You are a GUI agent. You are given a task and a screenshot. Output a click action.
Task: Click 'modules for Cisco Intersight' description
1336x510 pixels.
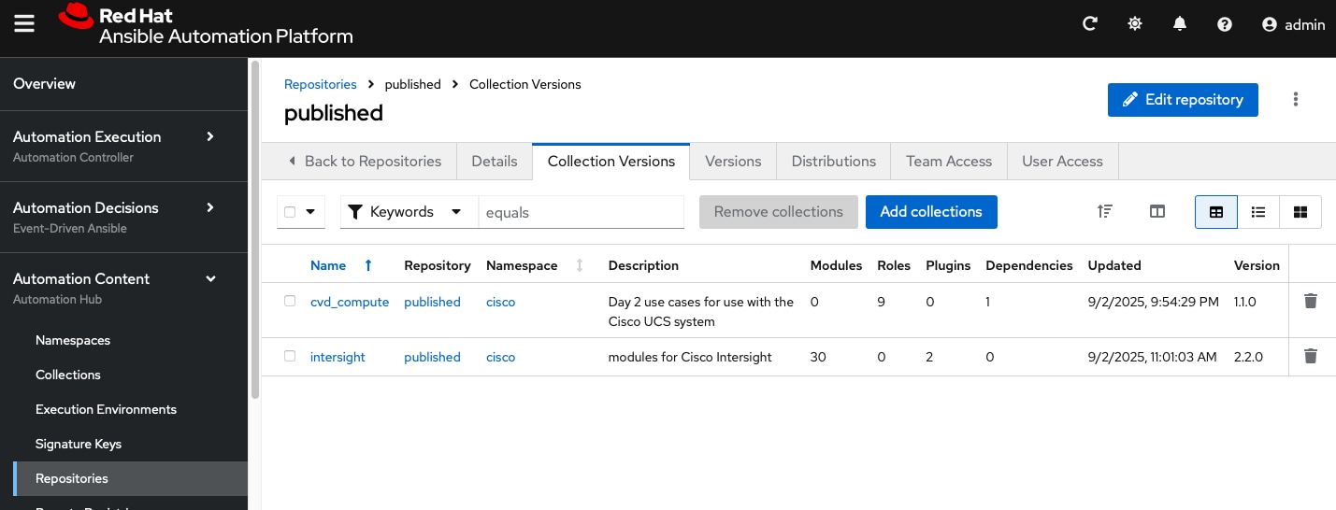tap(690, 357)
